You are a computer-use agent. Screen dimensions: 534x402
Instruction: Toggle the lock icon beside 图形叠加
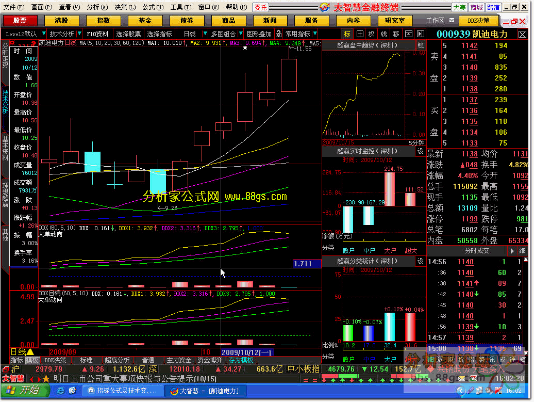tap(278, 34)
